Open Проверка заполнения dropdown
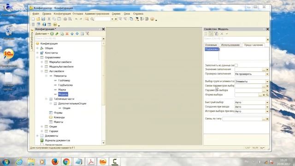 click(267, 74)
